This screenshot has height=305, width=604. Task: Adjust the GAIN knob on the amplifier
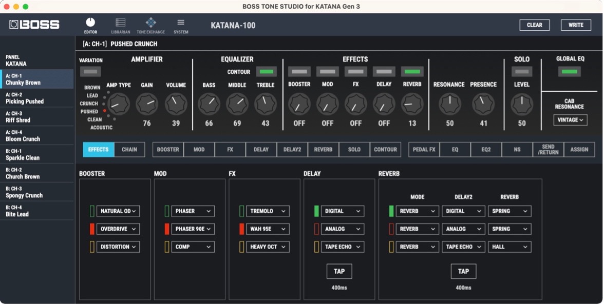click(147, 103)
